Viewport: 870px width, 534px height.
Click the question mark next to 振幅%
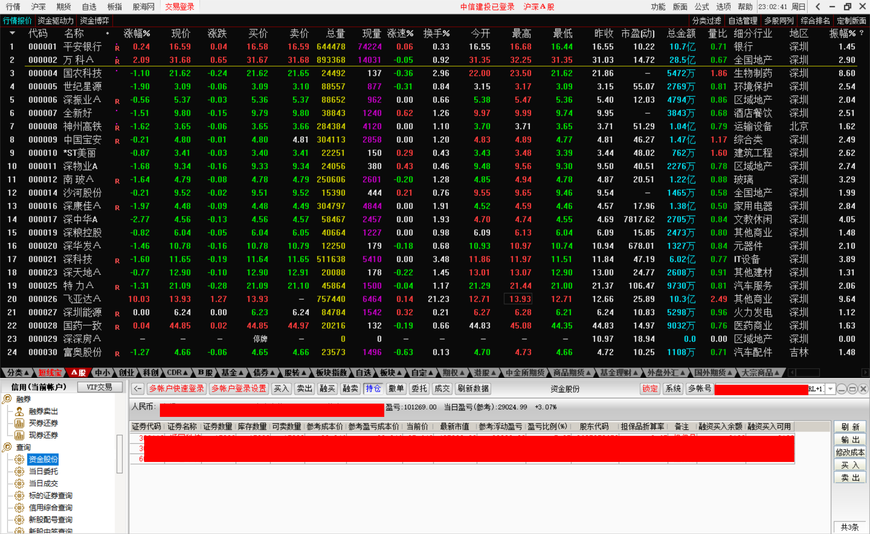click(862, 33)
